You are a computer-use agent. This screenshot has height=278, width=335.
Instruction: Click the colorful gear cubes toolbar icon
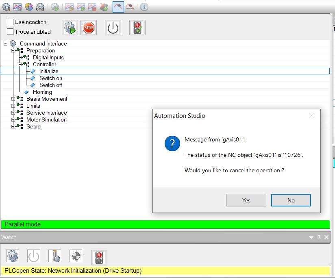click(x=28, y=7)
